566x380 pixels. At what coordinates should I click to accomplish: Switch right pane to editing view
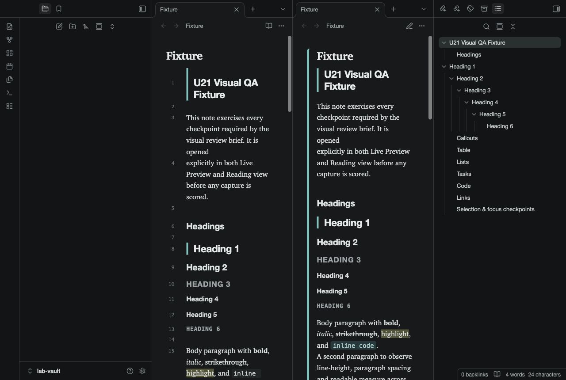tap(409, 26)
